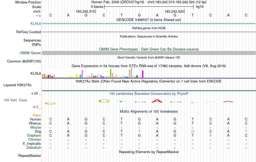Click the large olive C in PhyloP track
This screenshot has height=162, width=256.
(104, 101)
